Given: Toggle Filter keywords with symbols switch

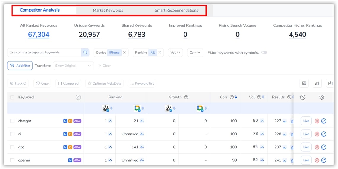Looking at the screenshot, I should point(264,53).
